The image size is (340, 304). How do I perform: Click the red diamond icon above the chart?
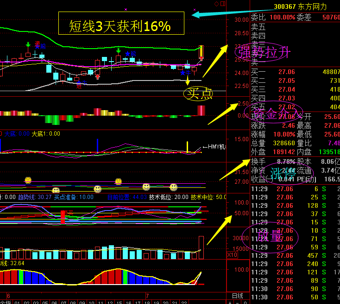(x=216, y=4)
